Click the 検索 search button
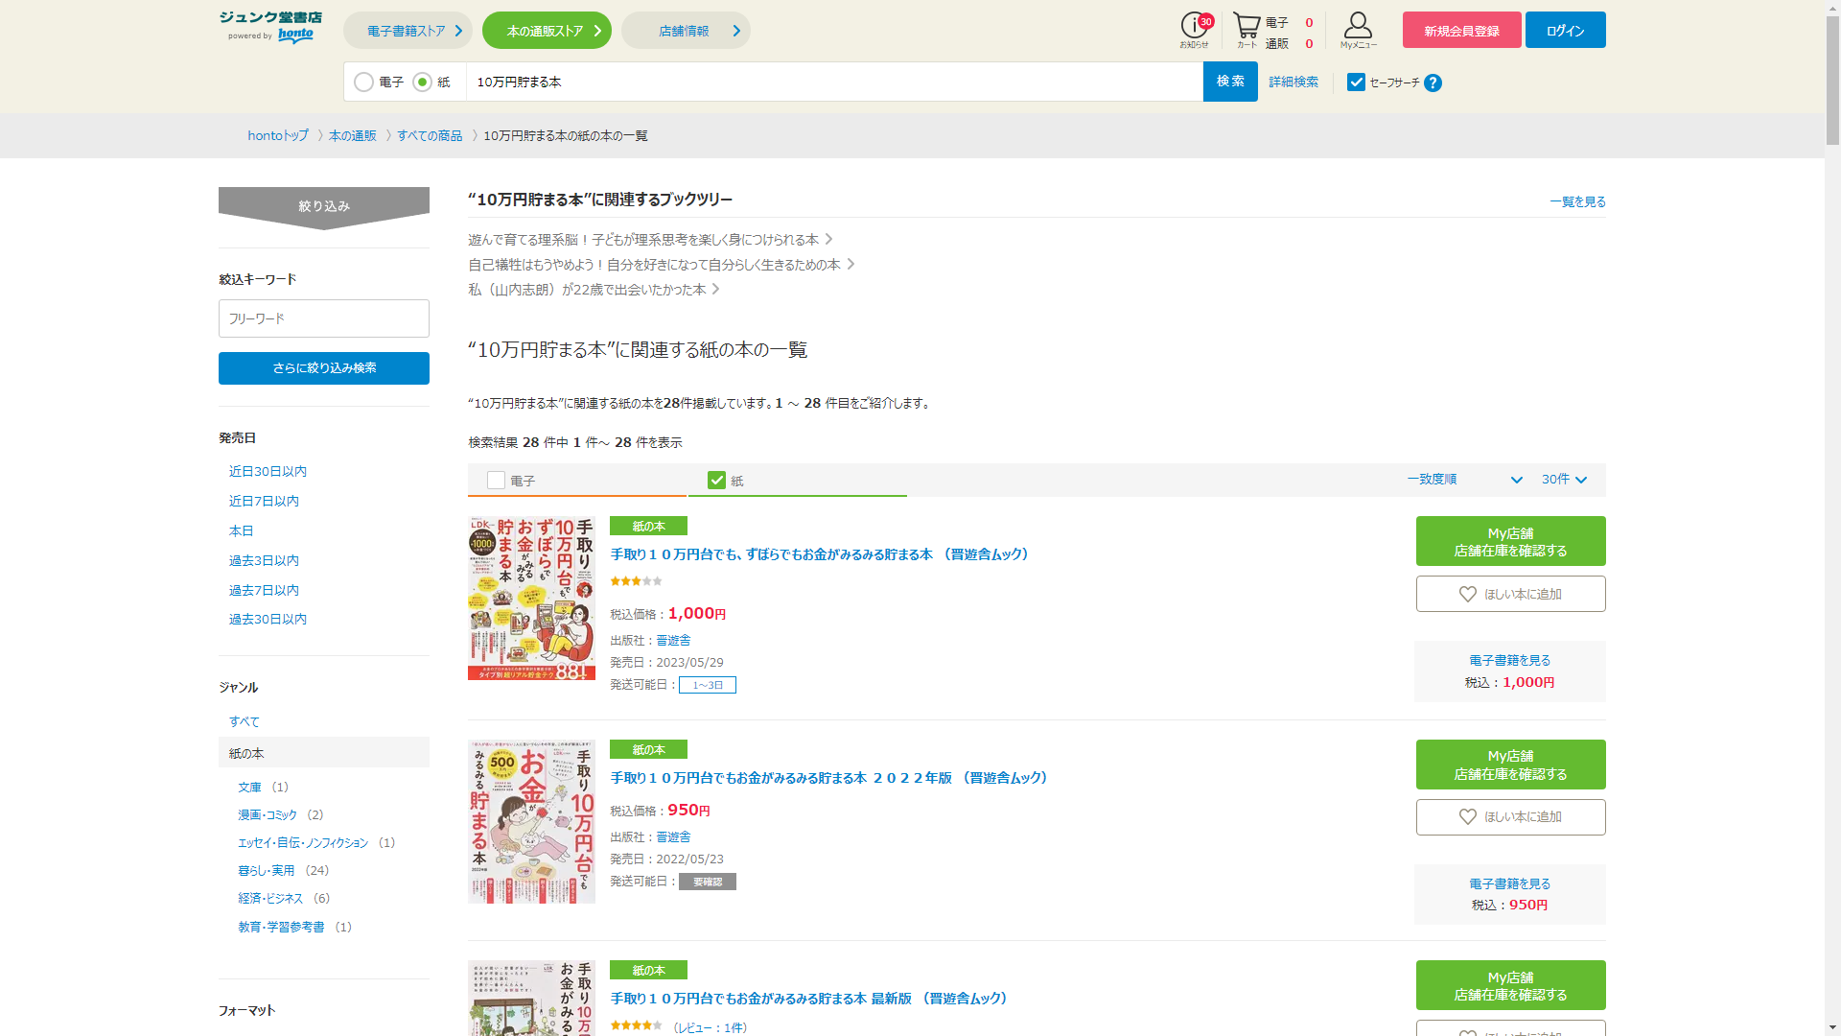 tap(1230, 82)
